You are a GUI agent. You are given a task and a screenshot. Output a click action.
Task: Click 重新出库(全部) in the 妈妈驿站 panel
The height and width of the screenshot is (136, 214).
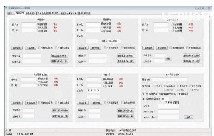[x=125, y=61]
